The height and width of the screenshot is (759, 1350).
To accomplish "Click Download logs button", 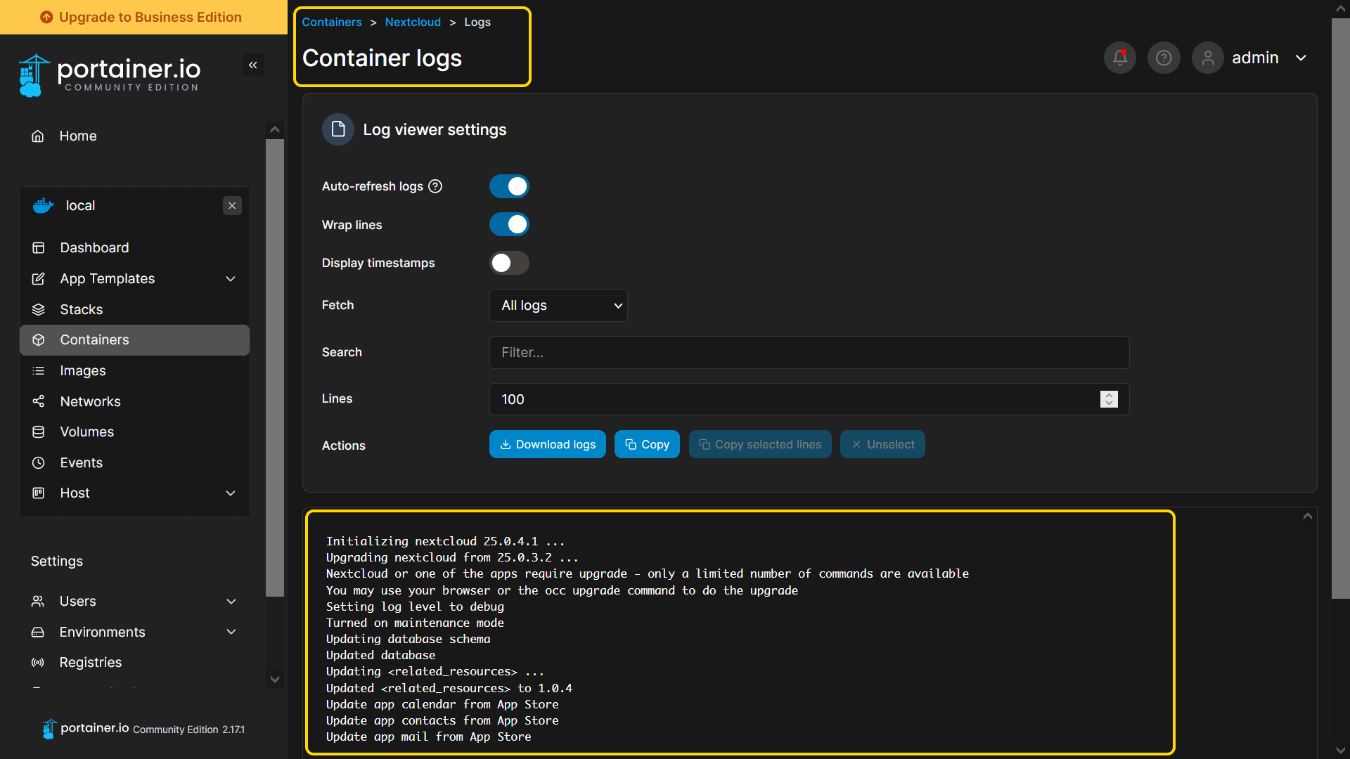I will pyautogui.click(x=547, y=444).
